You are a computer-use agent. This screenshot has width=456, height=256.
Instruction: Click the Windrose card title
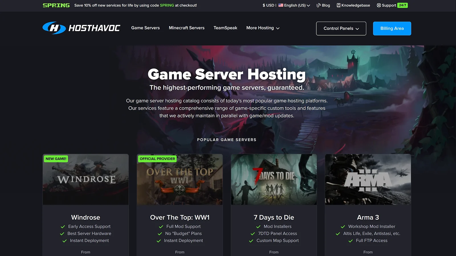tap(85, 217)
